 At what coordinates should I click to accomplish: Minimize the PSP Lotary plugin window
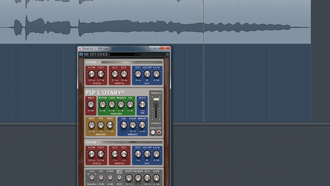pos(152,48)
